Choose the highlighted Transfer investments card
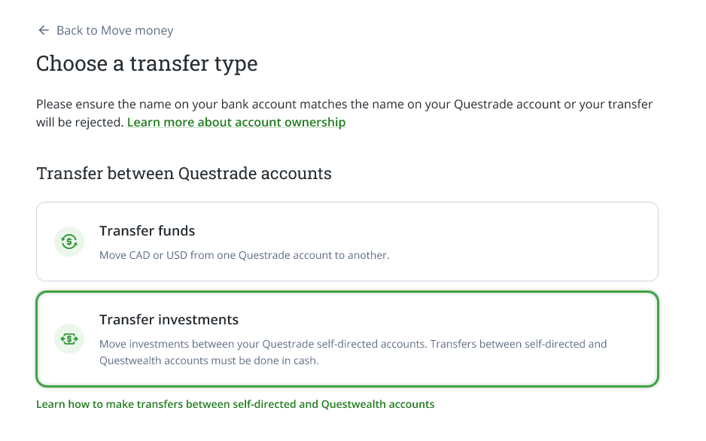 click(x=347, y=339)
